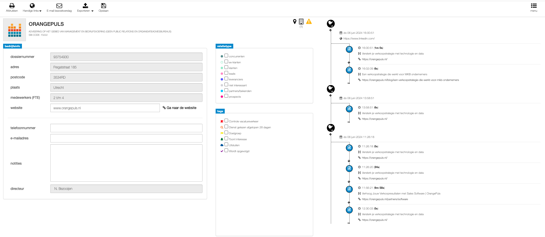Image resolution: width=545 pixels, height=237 pixels.
Task: Click the page icon at 16:00:51 (1m 0s)
Action: [349, 49]
